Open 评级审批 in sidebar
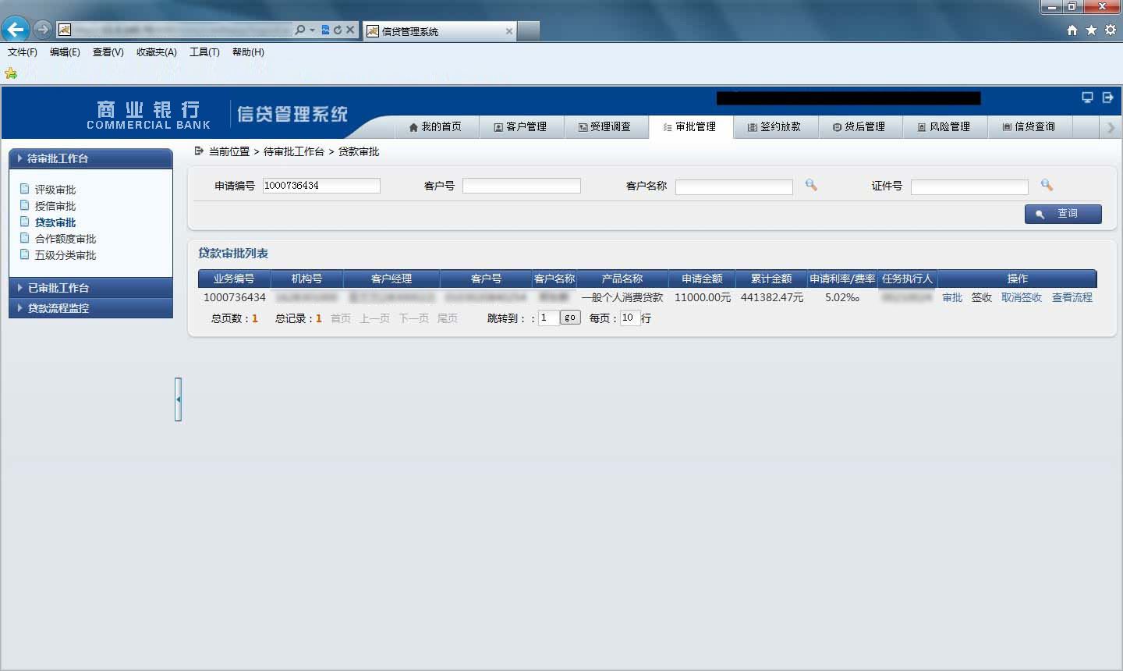 click(x=55, y=190)
